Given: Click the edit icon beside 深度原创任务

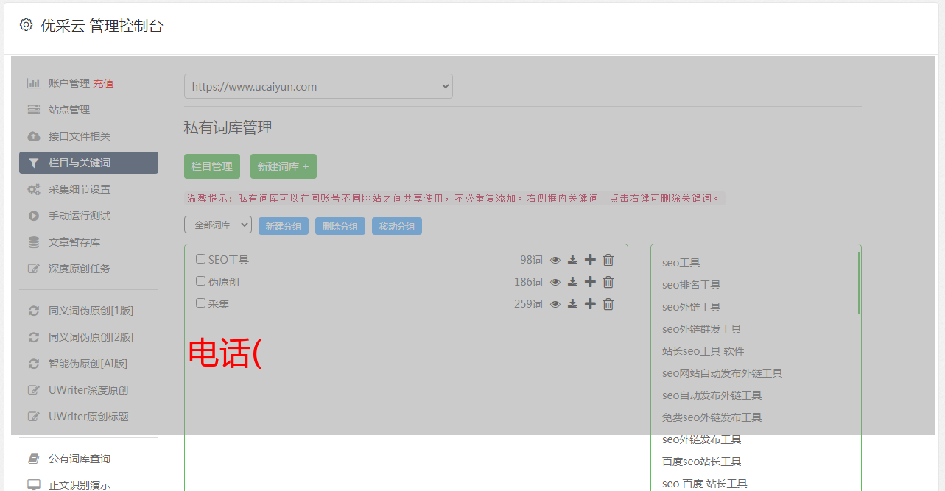Looking at the screenshot, I should click(x=34, y=269).
